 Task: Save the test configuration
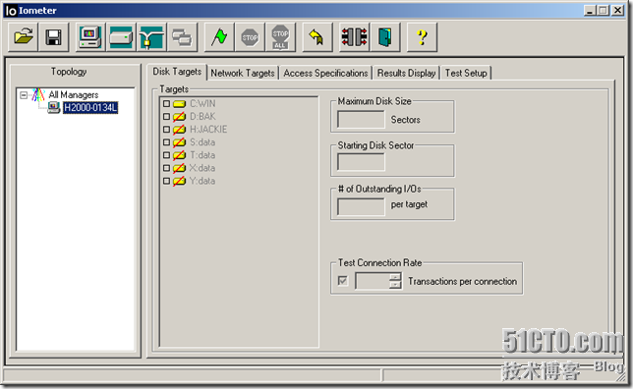[54, 37]
